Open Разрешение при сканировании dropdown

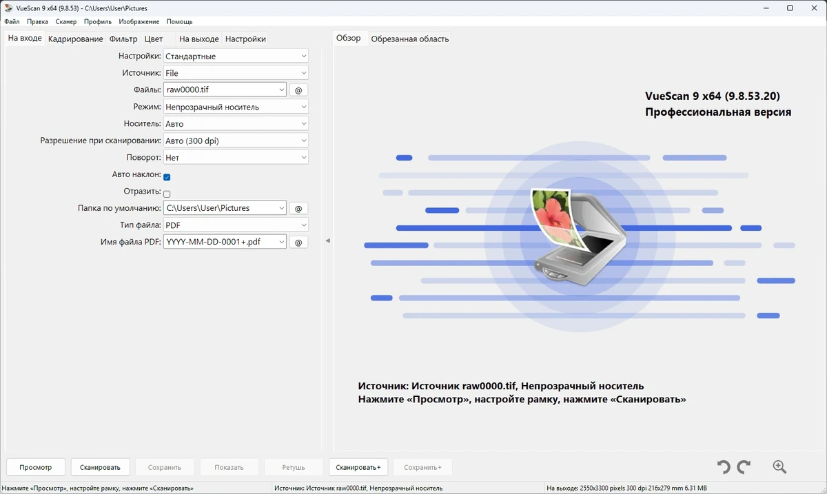pyautogui.click(x=236, y=141)
